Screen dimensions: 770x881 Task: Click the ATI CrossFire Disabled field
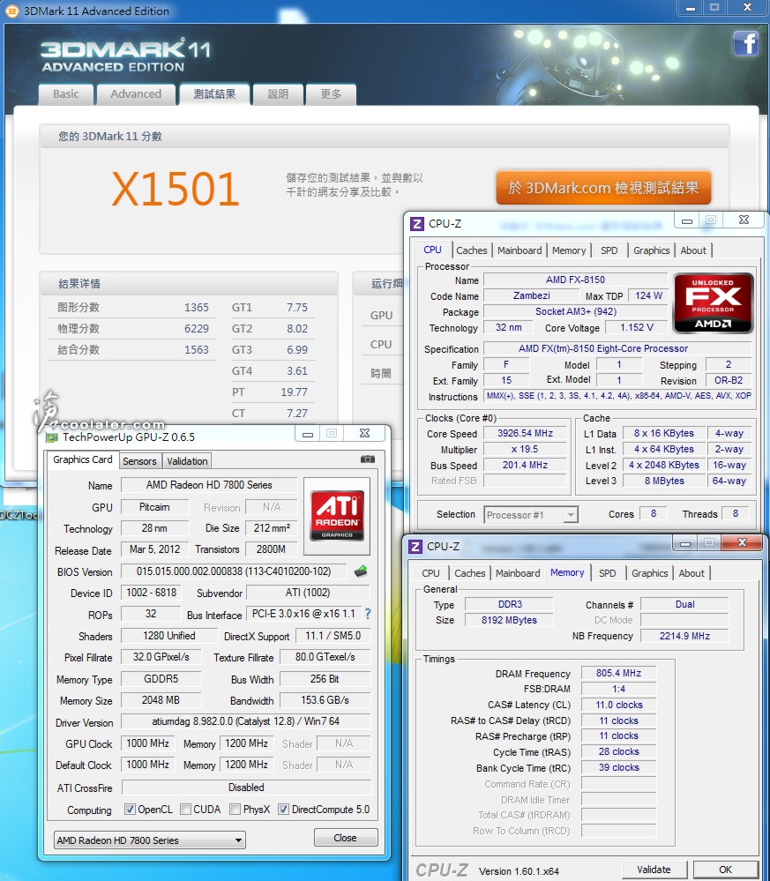click(x=245, y=788)
